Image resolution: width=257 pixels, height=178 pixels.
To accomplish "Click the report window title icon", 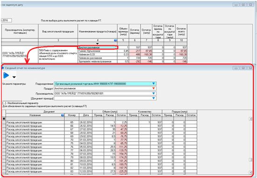I will [3, 68].
